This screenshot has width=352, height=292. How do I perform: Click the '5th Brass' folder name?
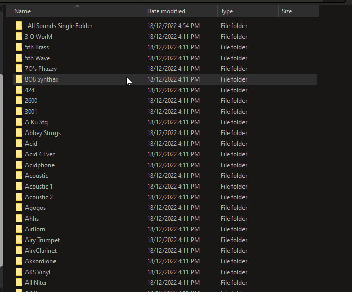tap(37, 47)
